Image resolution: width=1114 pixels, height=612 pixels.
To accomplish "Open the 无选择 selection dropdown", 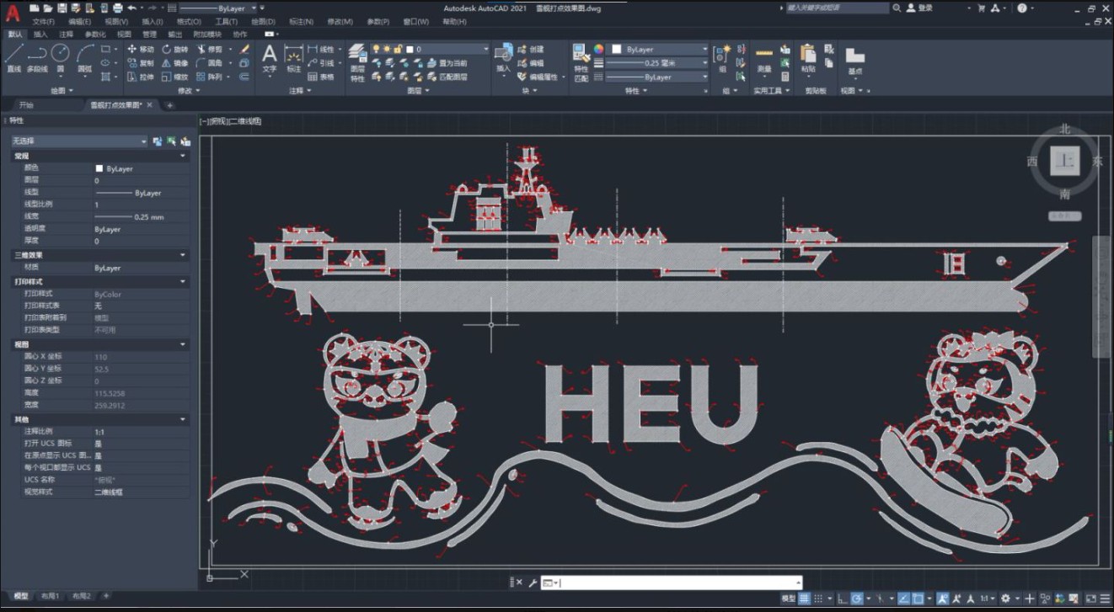I will (x=79, y=141).
